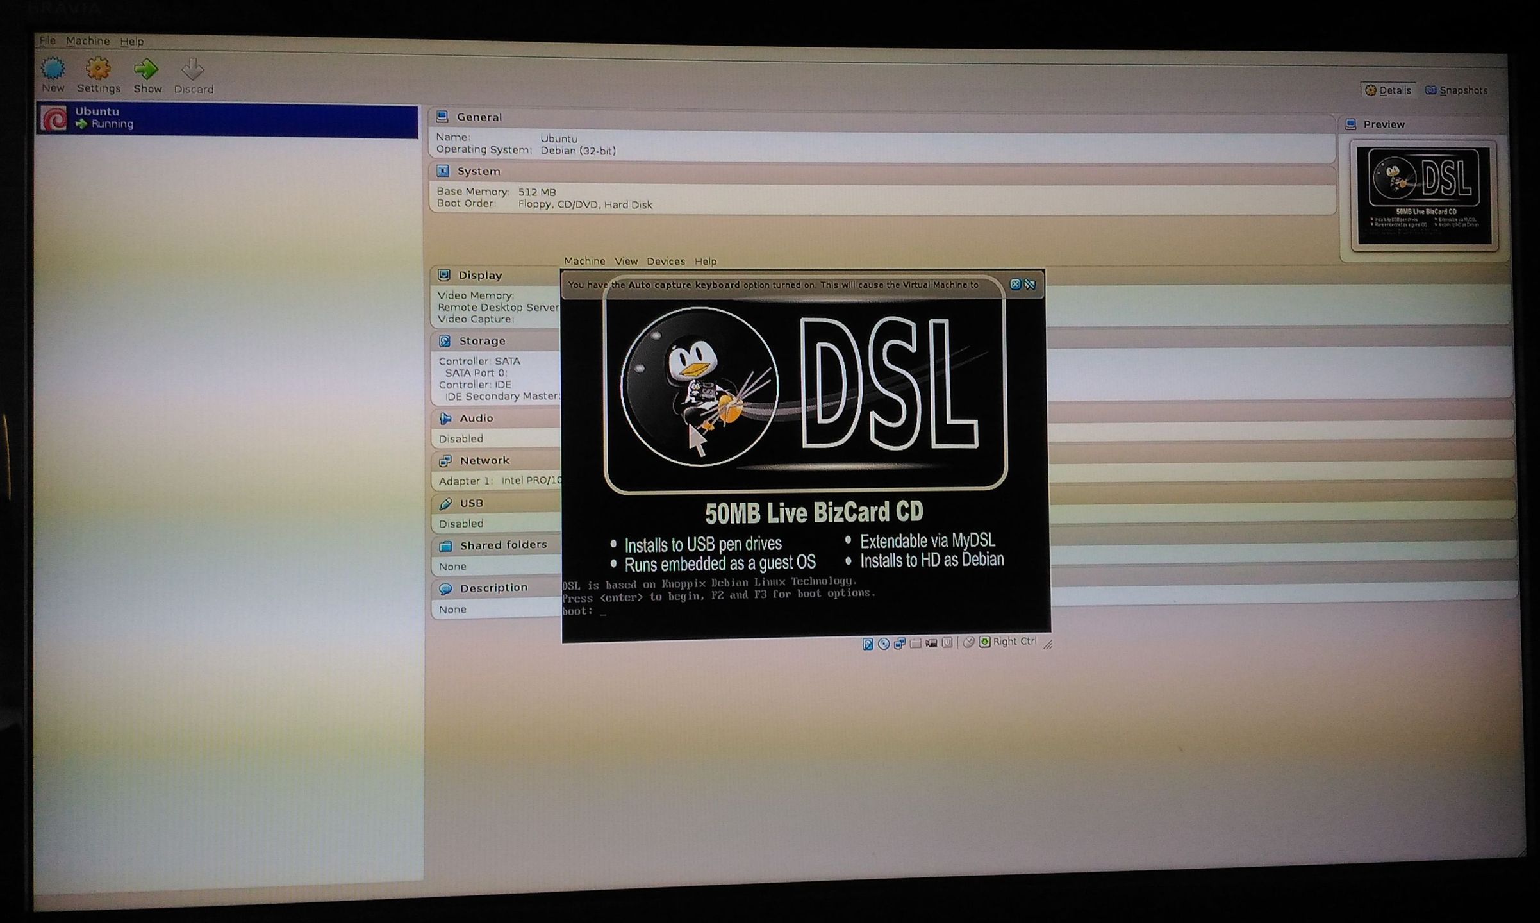
Task: Dismiss the Auto capture keyboard notification
Action: 1015,284
